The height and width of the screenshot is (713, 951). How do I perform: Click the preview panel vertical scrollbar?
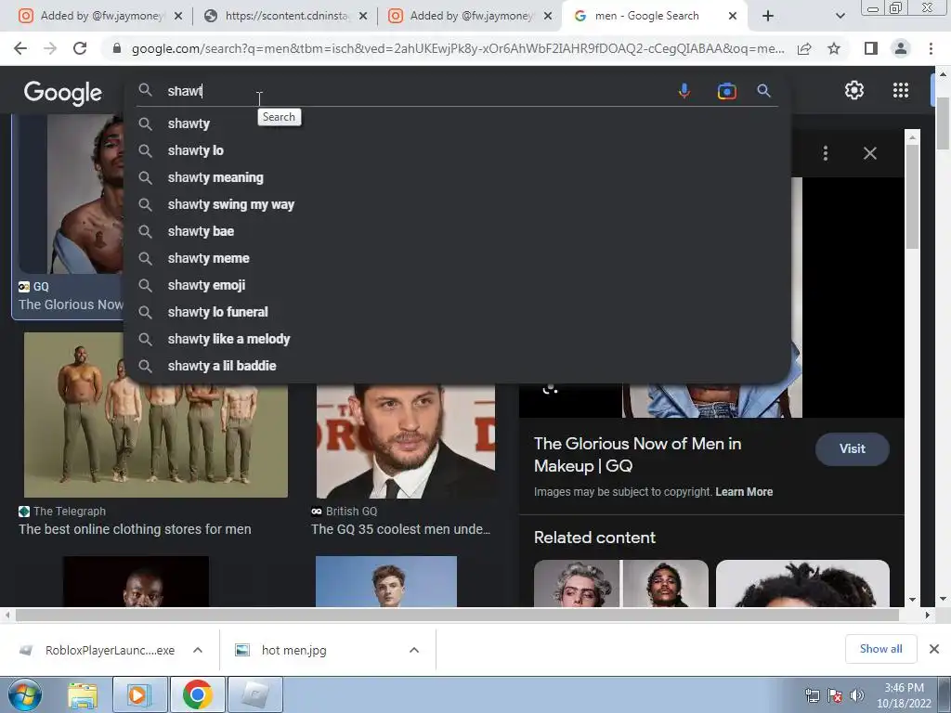click(x=912, y=197)
